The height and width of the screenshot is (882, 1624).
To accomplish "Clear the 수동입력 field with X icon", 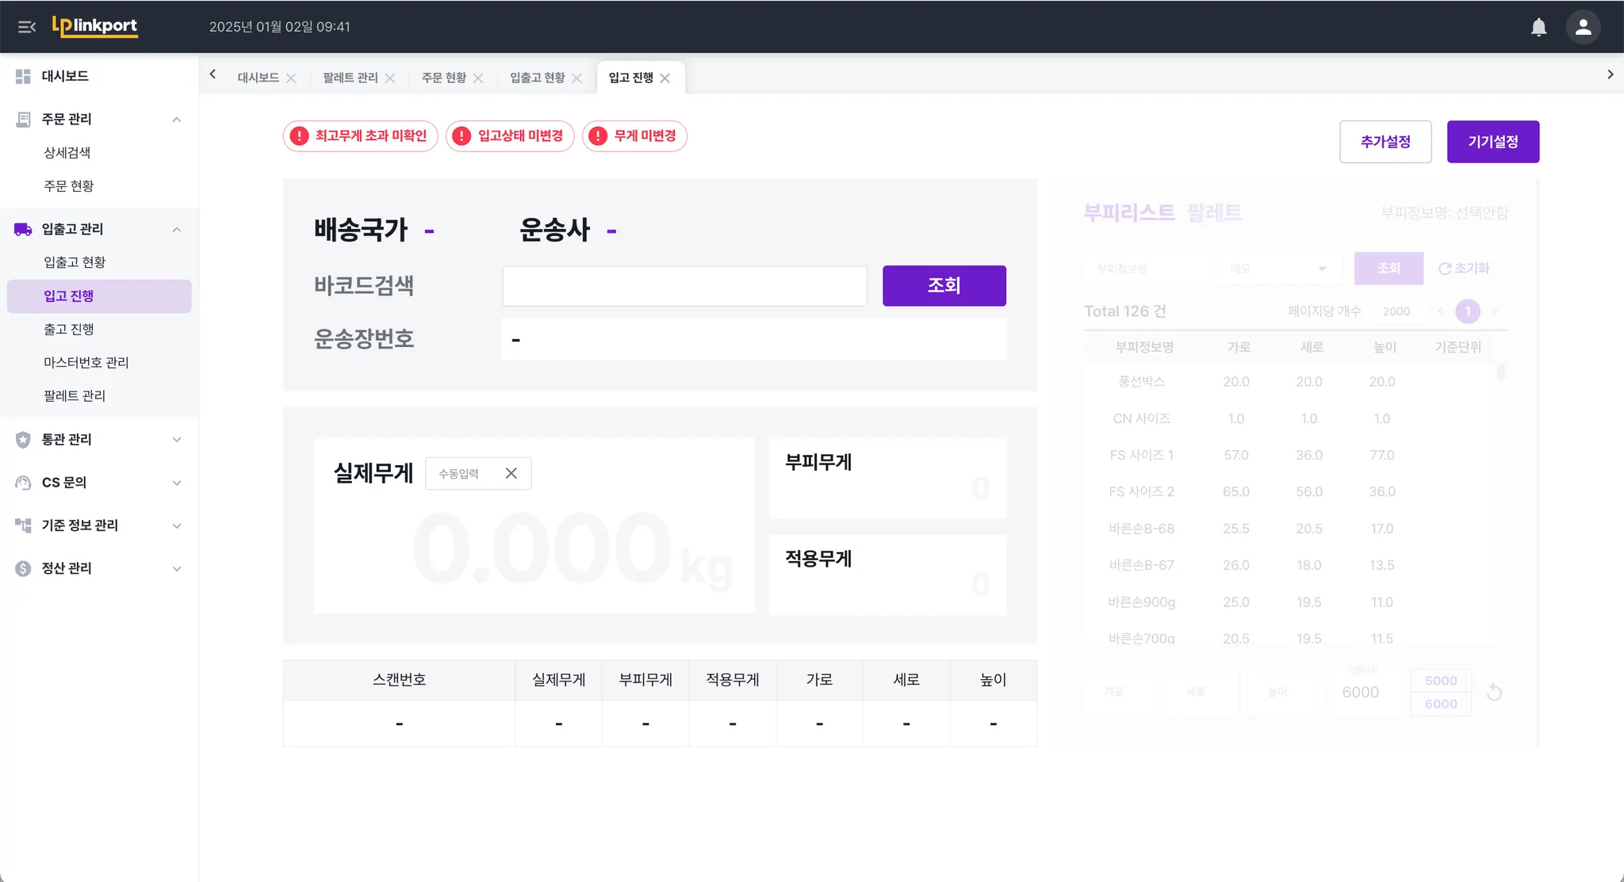I will (x=511, y=473).
